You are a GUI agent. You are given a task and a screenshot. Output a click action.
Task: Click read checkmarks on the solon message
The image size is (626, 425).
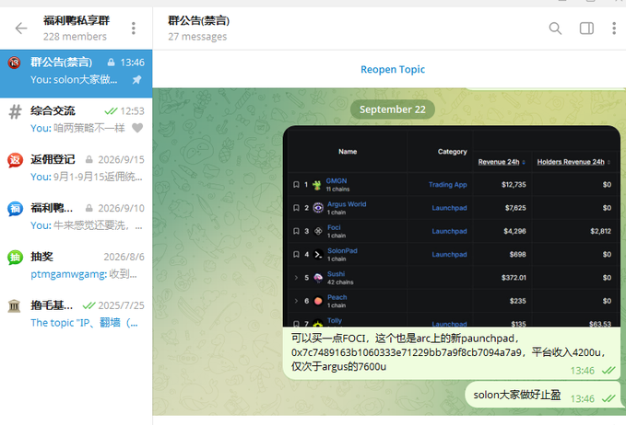point(608,398)
